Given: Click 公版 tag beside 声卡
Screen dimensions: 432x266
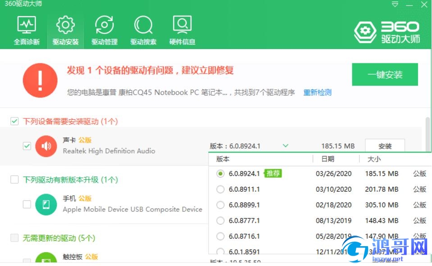Looking at the screenshot, I should pos(85,140).
